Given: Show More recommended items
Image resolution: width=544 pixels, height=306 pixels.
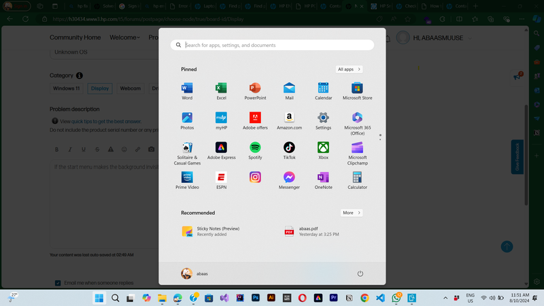Looking at the screenshot, I should point(352,213).
